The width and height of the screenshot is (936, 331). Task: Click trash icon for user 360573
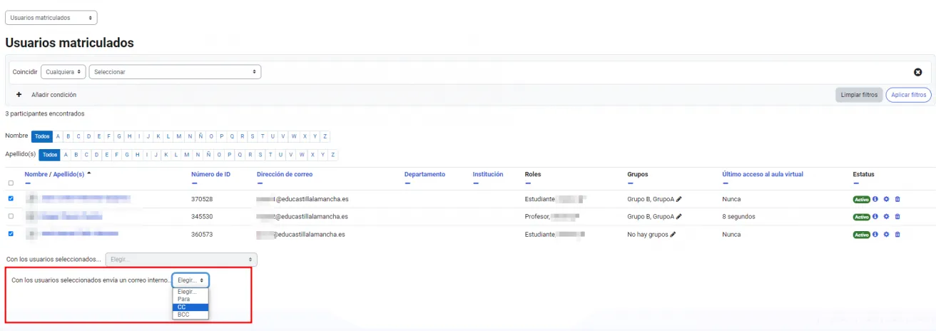coord(897,234)
